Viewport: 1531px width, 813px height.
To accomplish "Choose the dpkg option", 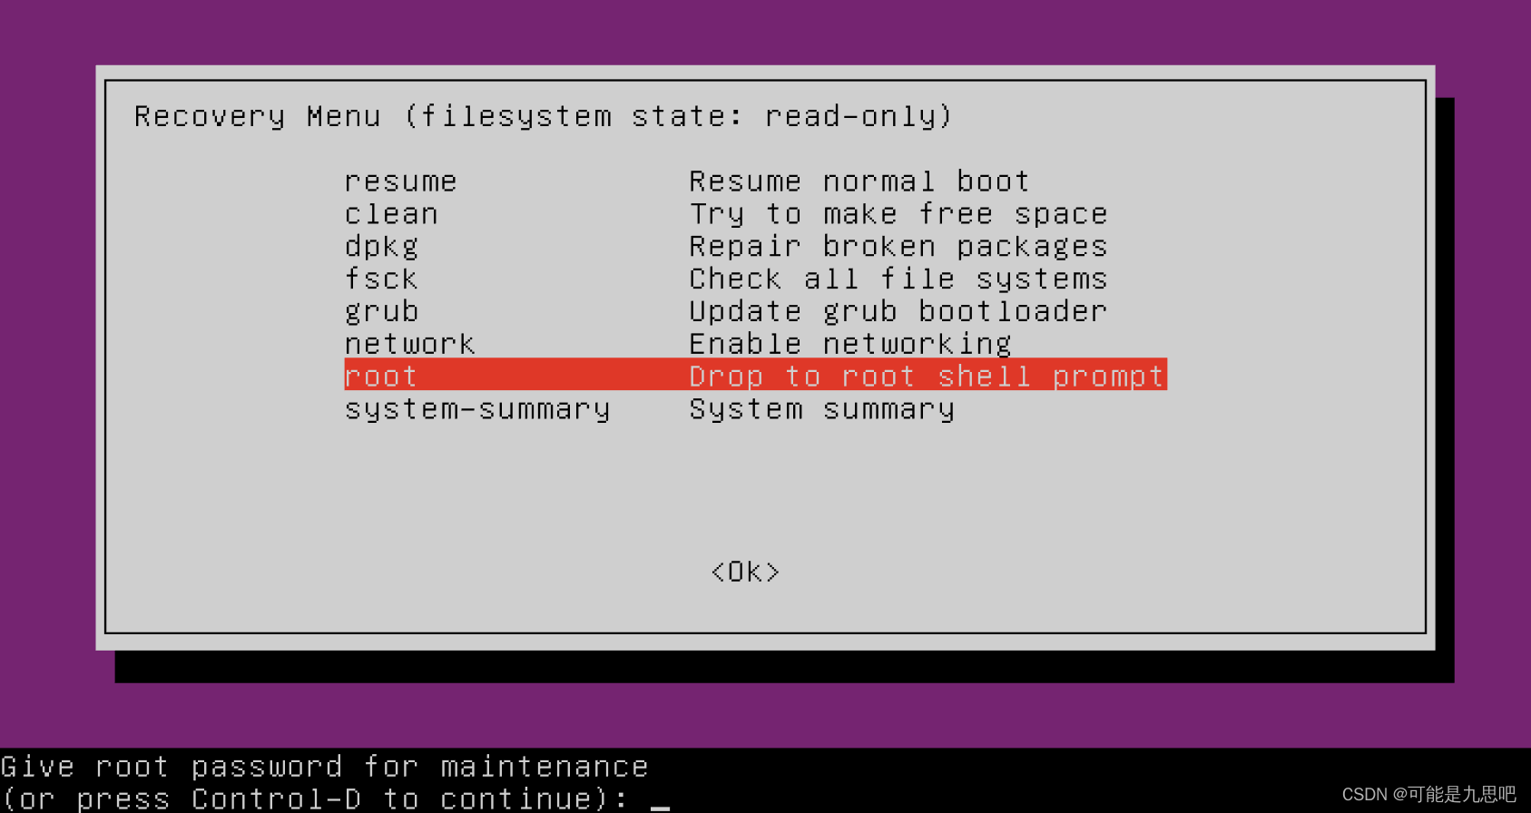I will click(381, 247).
